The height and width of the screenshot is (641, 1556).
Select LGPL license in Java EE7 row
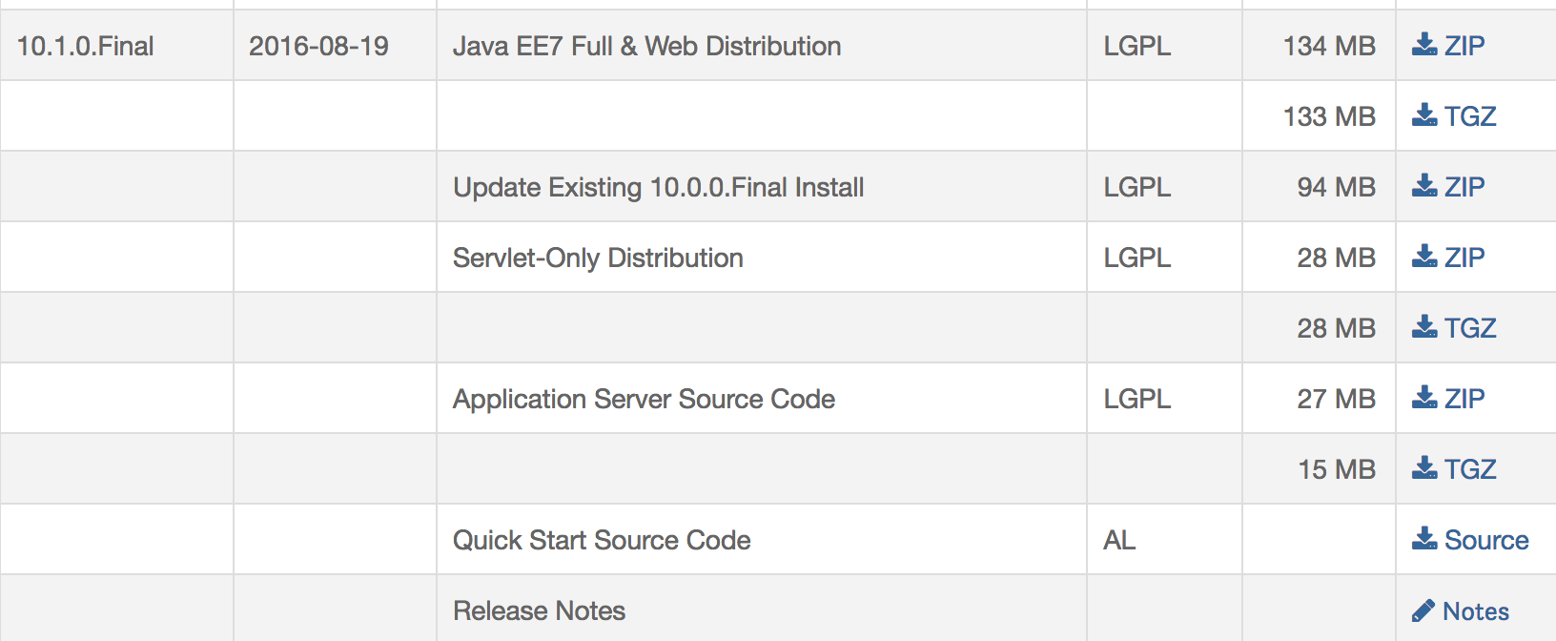[1137, 46]
